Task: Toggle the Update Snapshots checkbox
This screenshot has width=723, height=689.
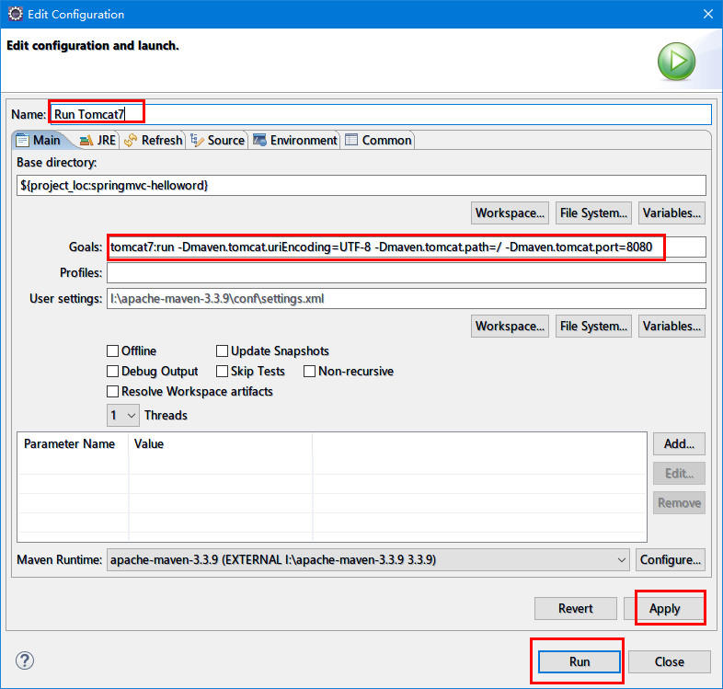Action: coord(222,351)
